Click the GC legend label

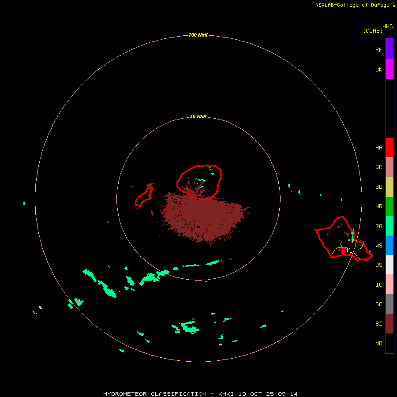click(378, 304)
